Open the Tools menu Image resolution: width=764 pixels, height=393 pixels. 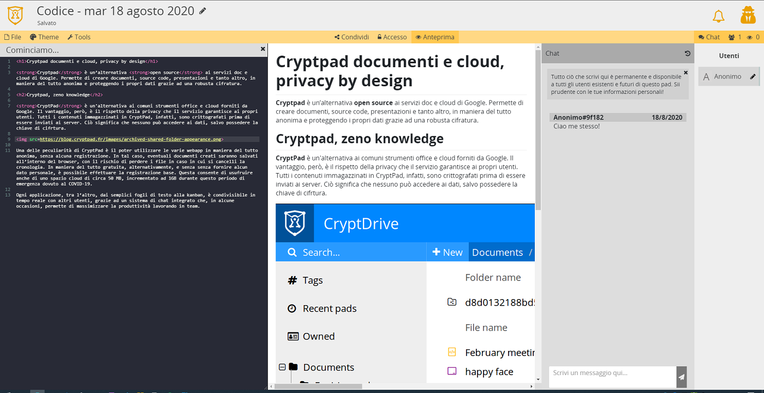point(79,37)
